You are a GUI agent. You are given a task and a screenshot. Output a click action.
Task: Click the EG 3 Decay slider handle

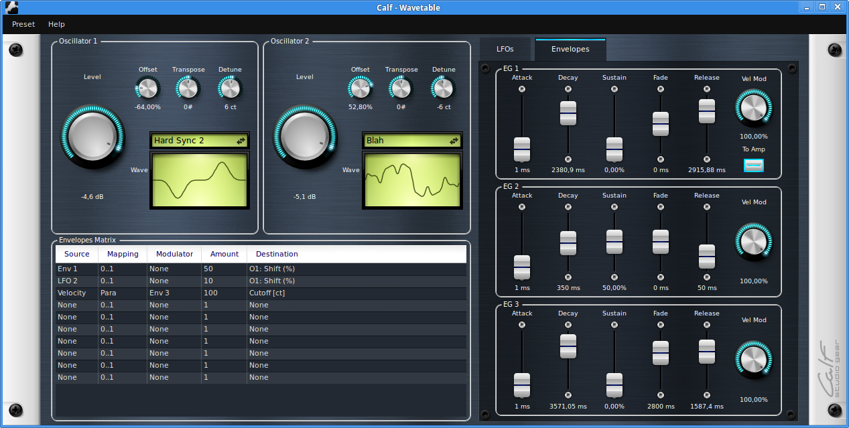[568, 346]
